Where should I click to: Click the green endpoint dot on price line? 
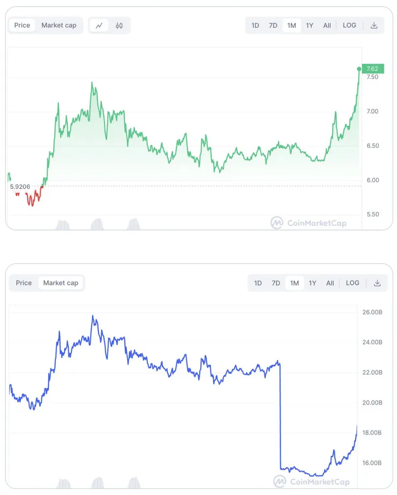click(359, 69)
